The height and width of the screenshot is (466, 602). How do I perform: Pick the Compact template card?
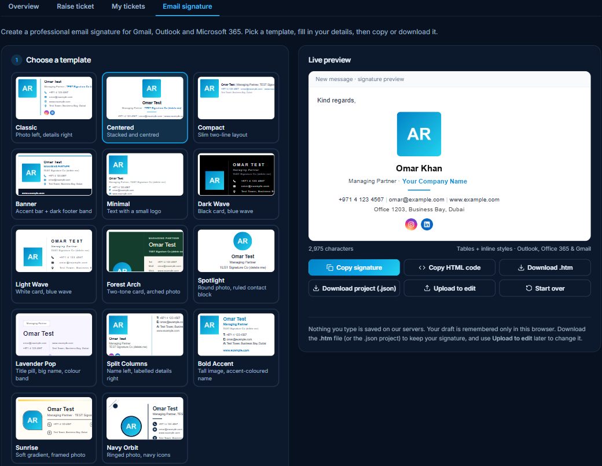[x=236, y=108]
